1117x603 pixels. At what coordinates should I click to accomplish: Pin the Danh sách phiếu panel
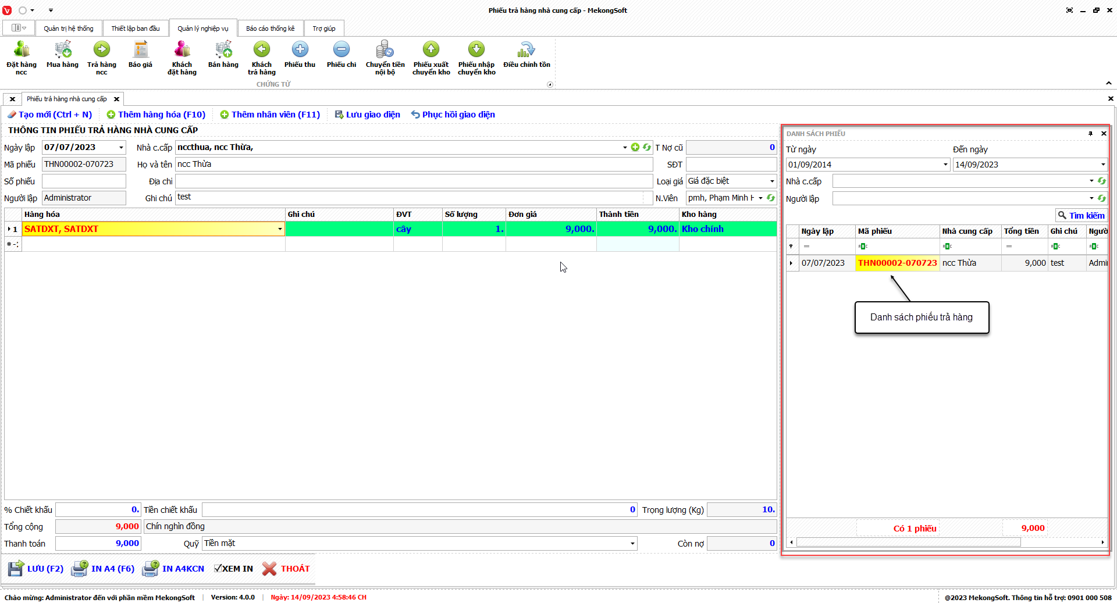1090,134
